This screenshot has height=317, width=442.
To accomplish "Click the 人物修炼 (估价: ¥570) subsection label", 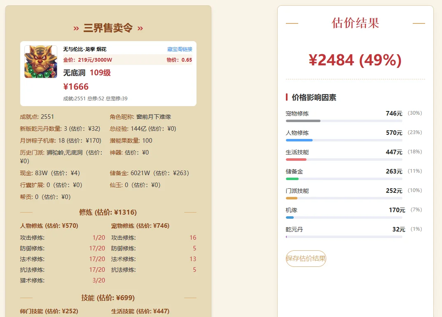I will tap(49, 225).
